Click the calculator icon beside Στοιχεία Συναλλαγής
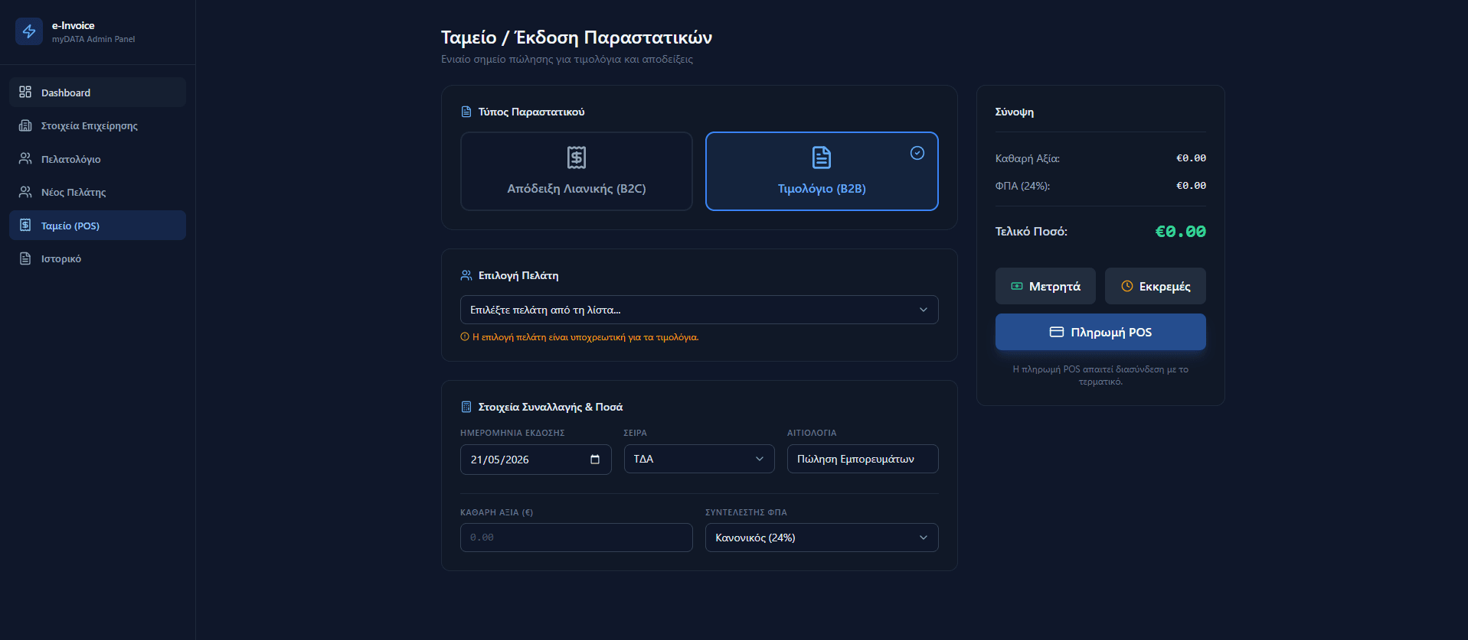 click(466, 407)
